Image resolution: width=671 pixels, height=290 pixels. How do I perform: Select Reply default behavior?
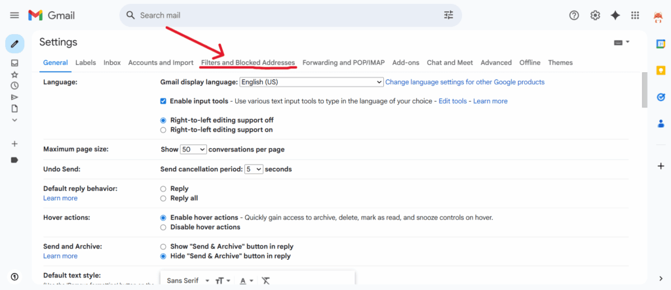pos(163,188)
